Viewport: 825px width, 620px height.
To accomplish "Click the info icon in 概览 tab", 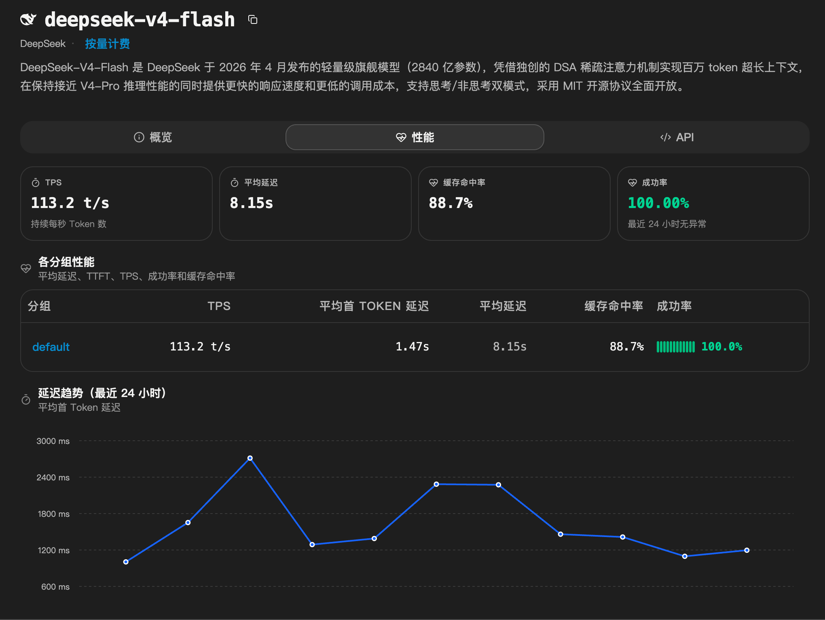I will click(139, 137).
